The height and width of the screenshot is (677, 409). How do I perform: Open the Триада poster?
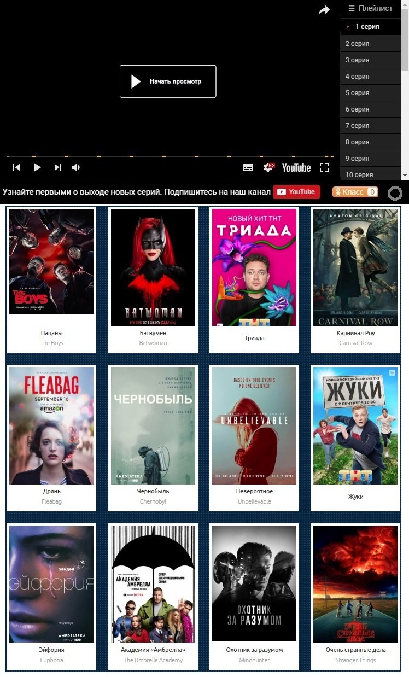(254, 267)
